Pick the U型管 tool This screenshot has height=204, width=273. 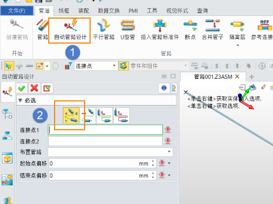[x=128, y=29]
